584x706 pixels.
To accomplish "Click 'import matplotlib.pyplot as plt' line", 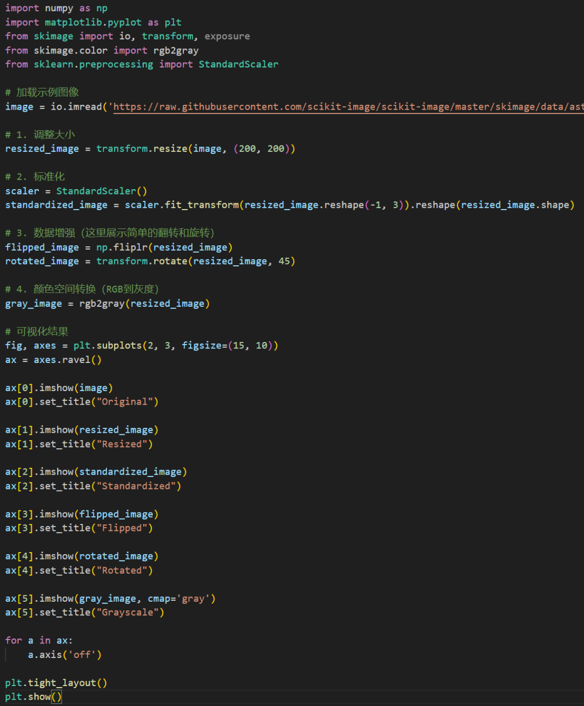I will 93,22.
